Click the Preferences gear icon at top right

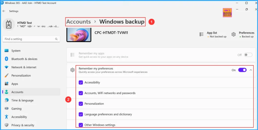tap(234, 34)
